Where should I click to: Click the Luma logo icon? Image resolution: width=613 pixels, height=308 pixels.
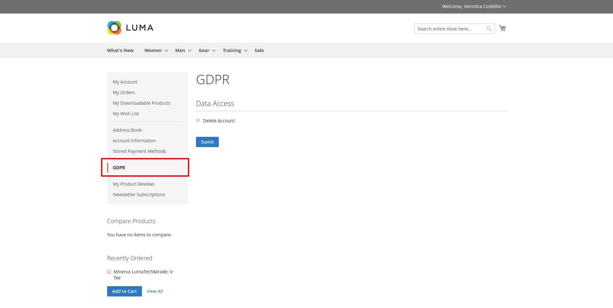[x=114, y=28]
